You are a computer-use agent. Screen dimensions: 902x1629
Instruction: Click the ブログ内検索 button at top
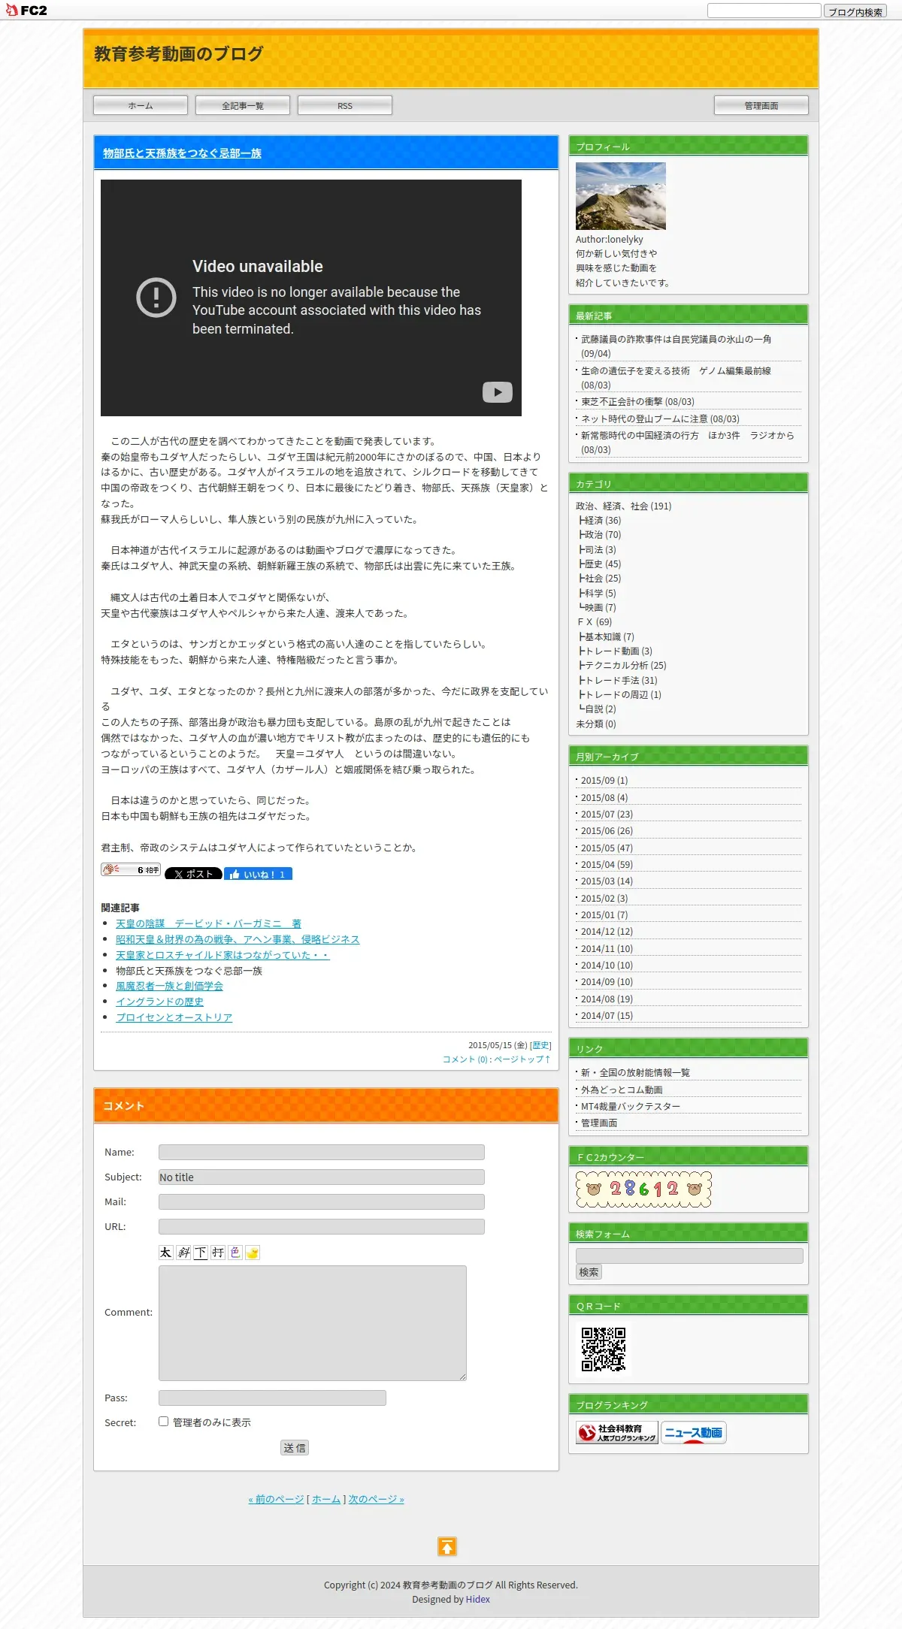(855, 11)
